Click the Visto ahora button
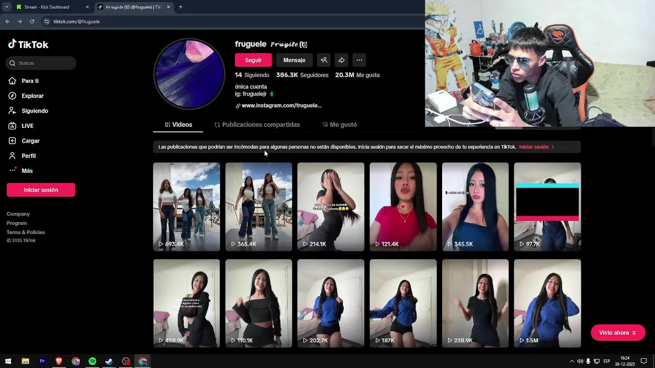The image size is (655, 368). tap(618, 333)
